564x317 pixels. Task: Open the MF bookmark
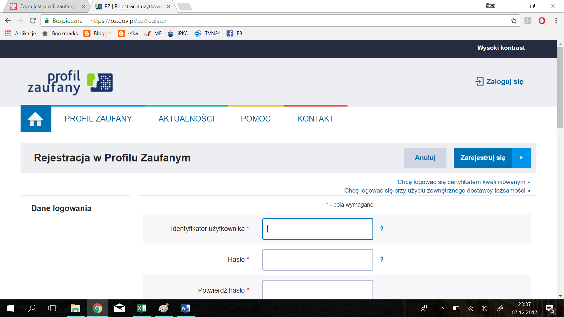click(x=152, y=33)
